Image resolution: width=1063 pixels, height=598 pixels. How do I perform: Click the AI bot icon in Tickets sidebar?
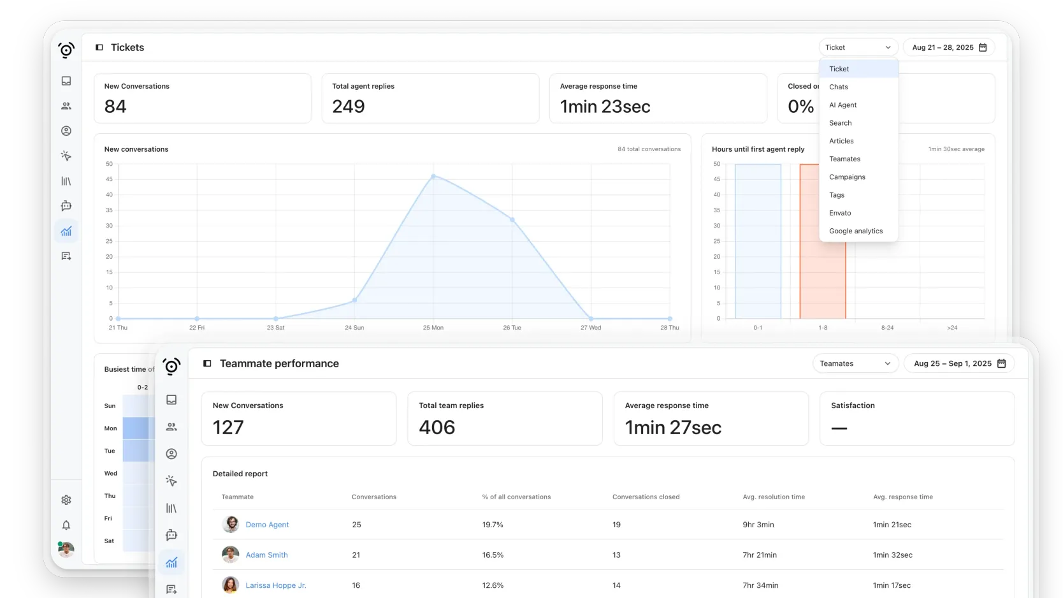66,206
